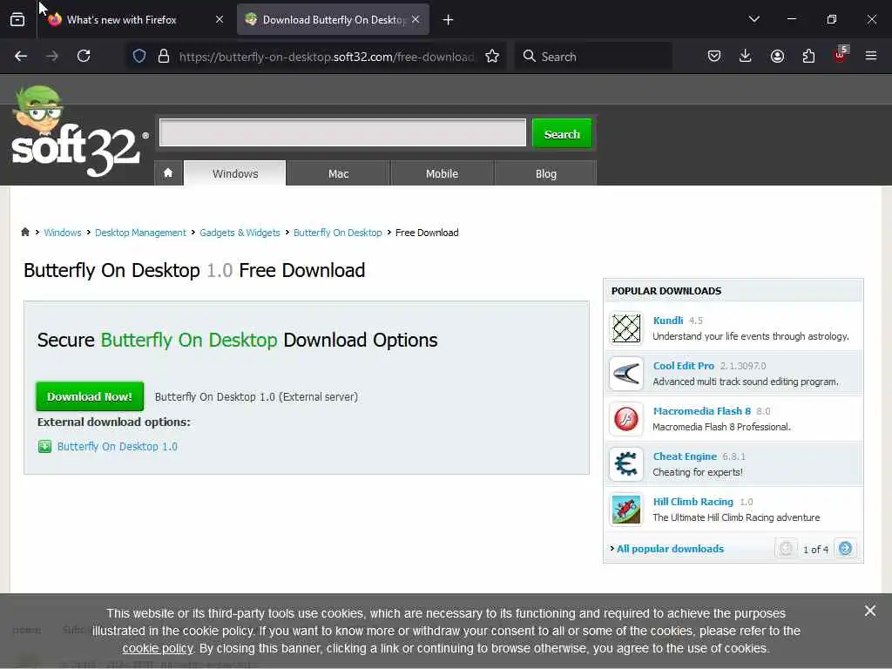Select the Windows navigation tab
The image size is (892, 669).
[235, 173]
